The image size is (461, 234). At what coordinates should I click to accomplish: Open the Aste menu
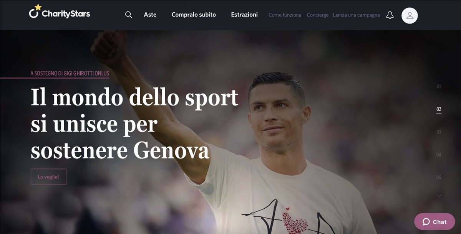point(150,15)
